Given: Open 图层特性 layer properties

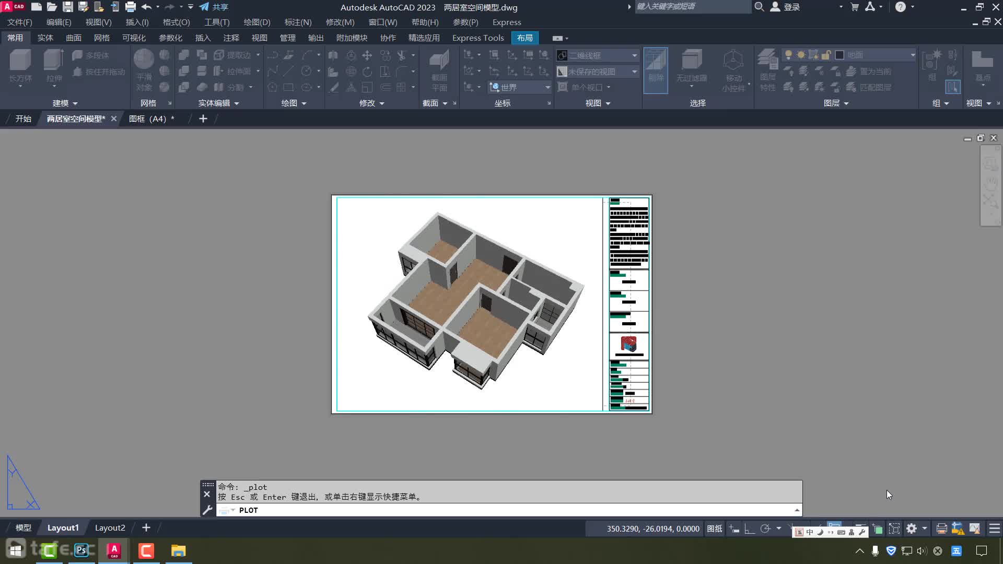Looking at the screenshot, I should 767,70.
